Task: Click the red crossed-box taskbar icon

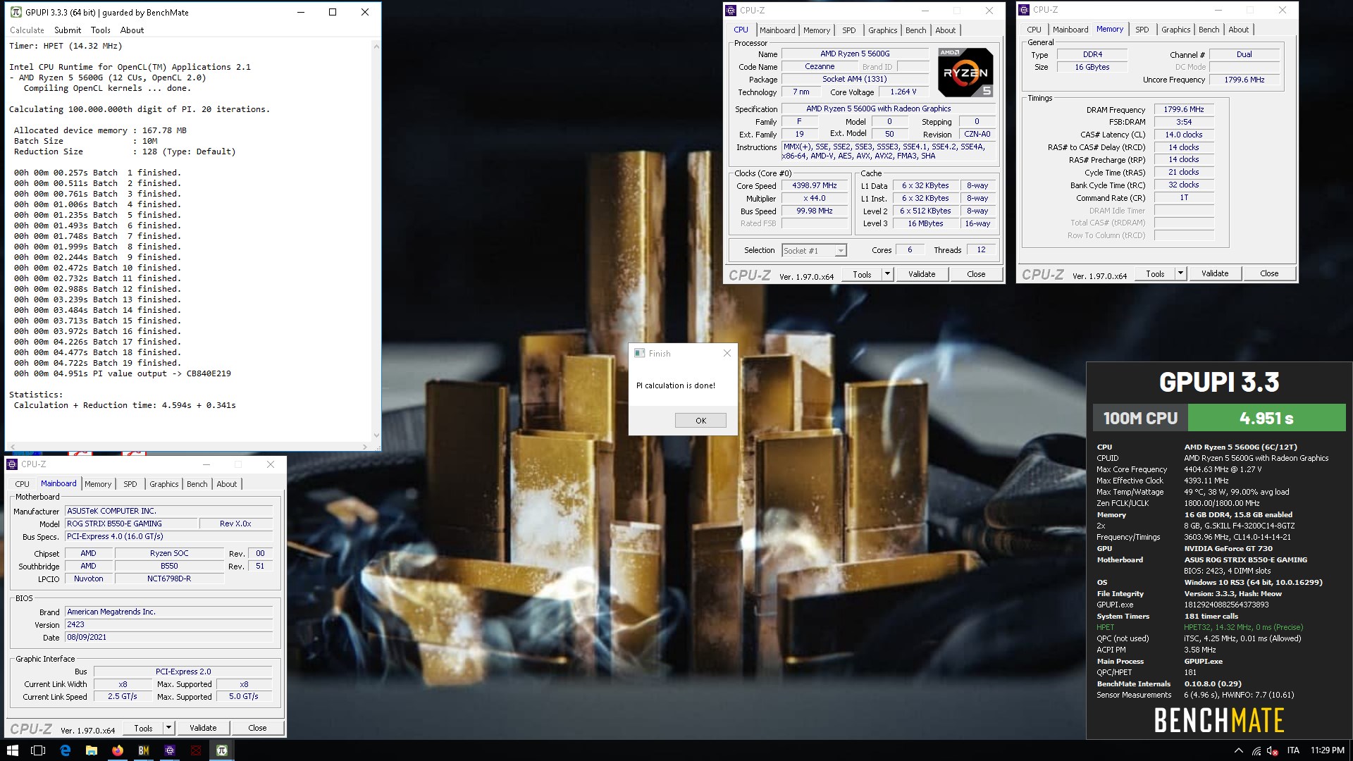Action: point(195,750)
